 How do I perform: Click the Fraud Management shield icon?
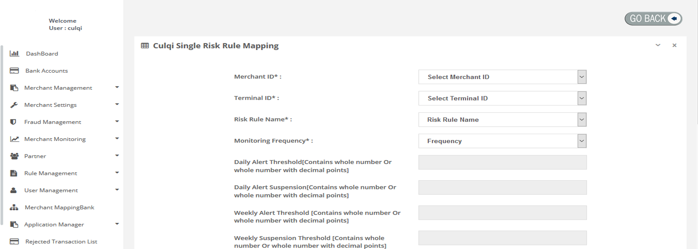14,122
